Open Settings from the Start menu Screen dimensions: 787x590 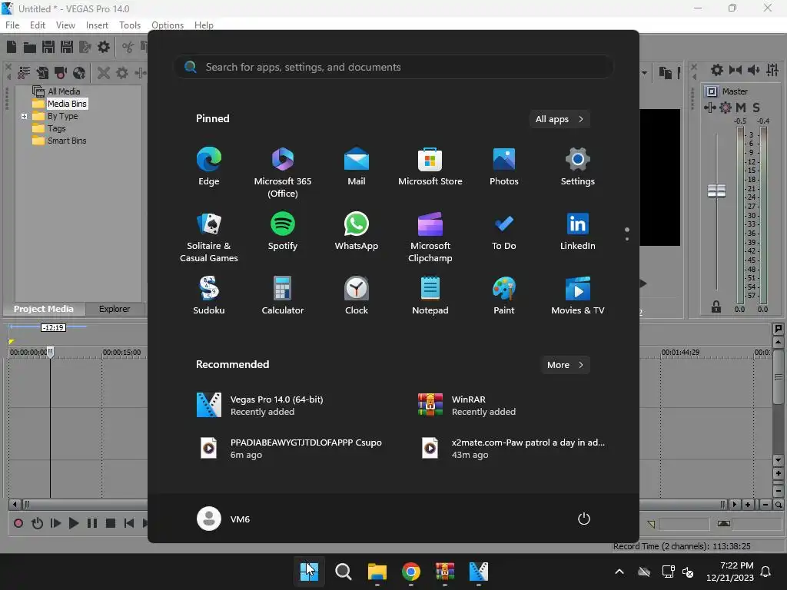578,167
